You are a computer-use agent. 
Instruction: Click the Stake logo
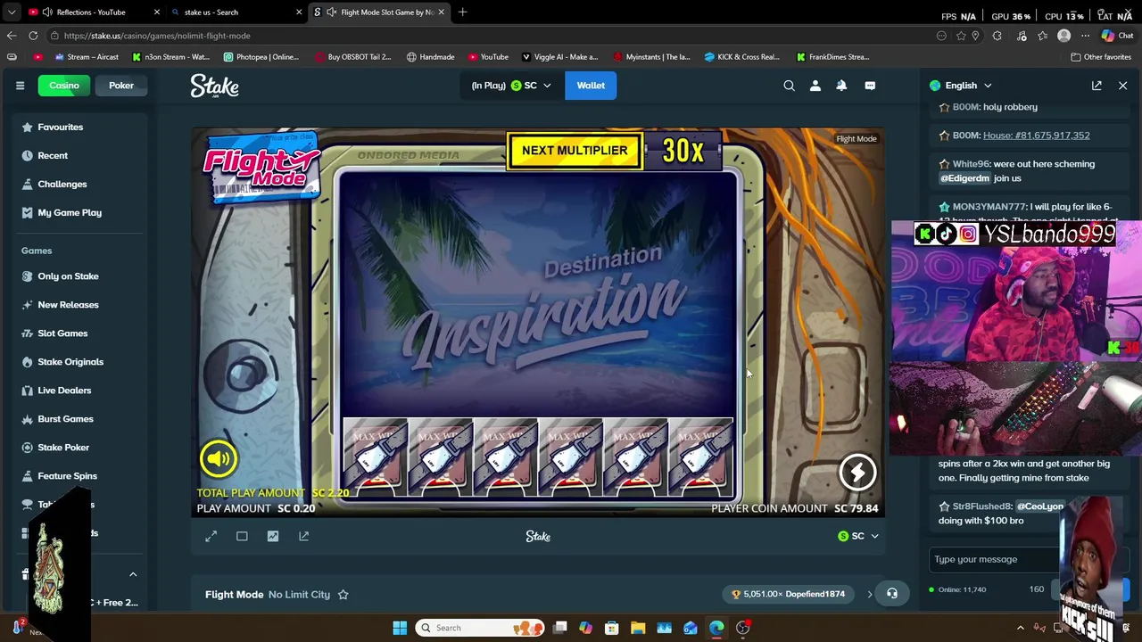pyautogui.click(x=214, y=86)
